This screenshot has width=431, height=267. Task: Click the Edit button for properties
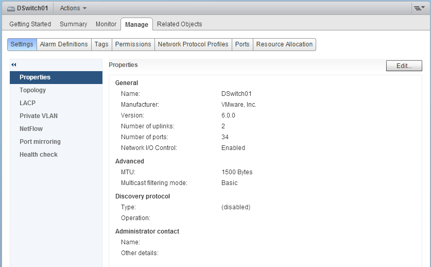[x=404, y=66]
